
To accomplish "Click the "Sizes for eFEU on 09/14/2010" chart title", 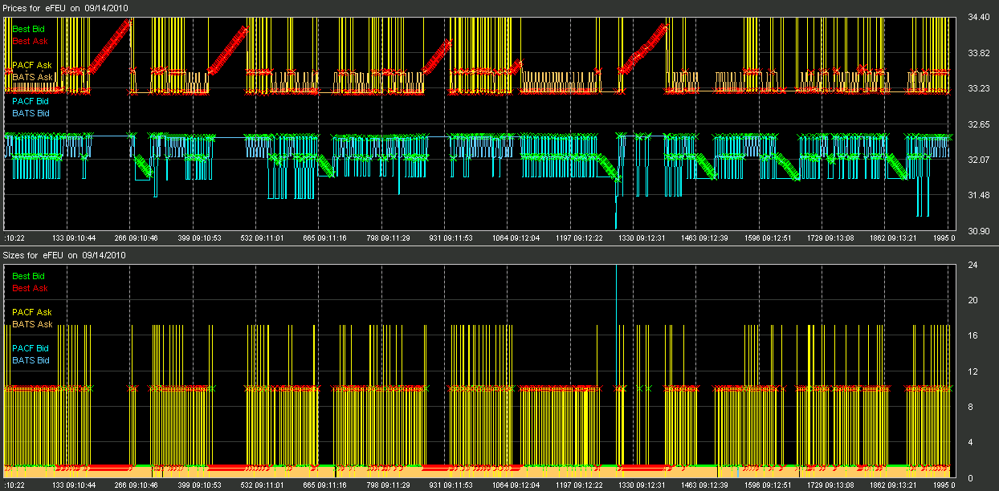I will click(64, 255).
